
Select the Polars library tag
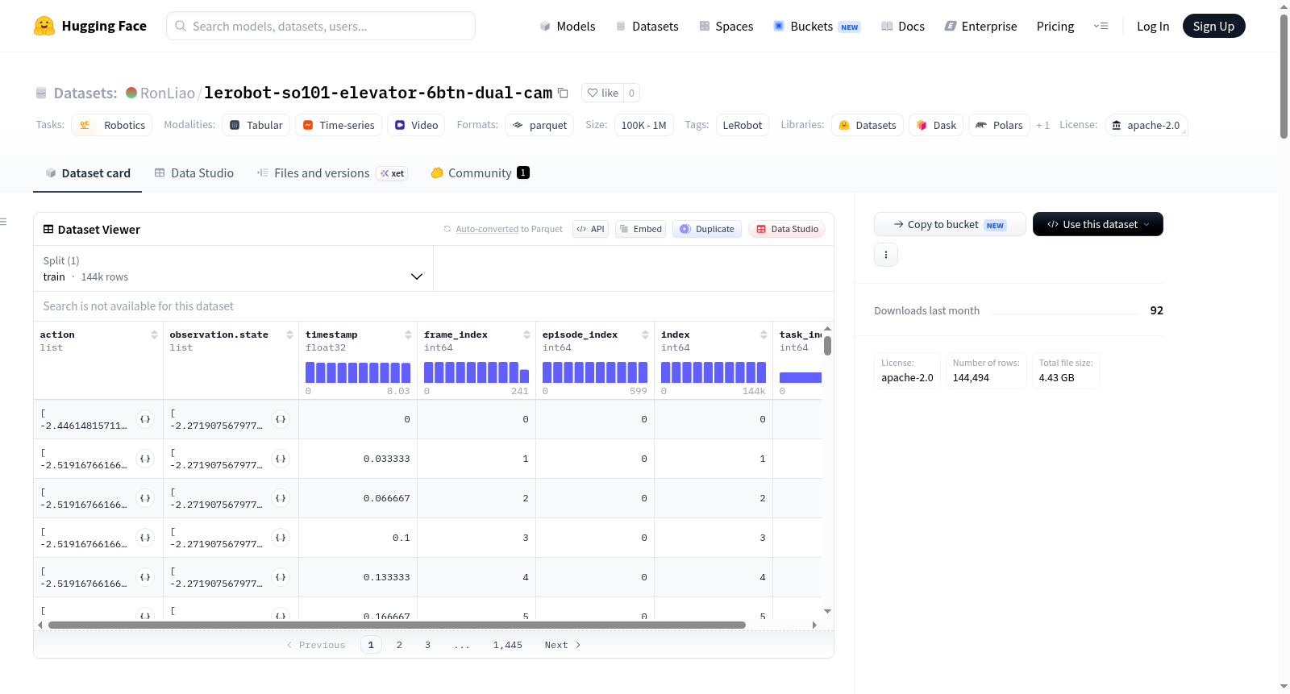999,125
